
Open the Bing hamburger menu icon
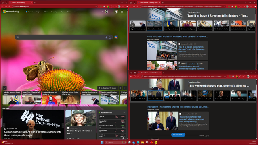pyautogui.click(x=122, y=12)
